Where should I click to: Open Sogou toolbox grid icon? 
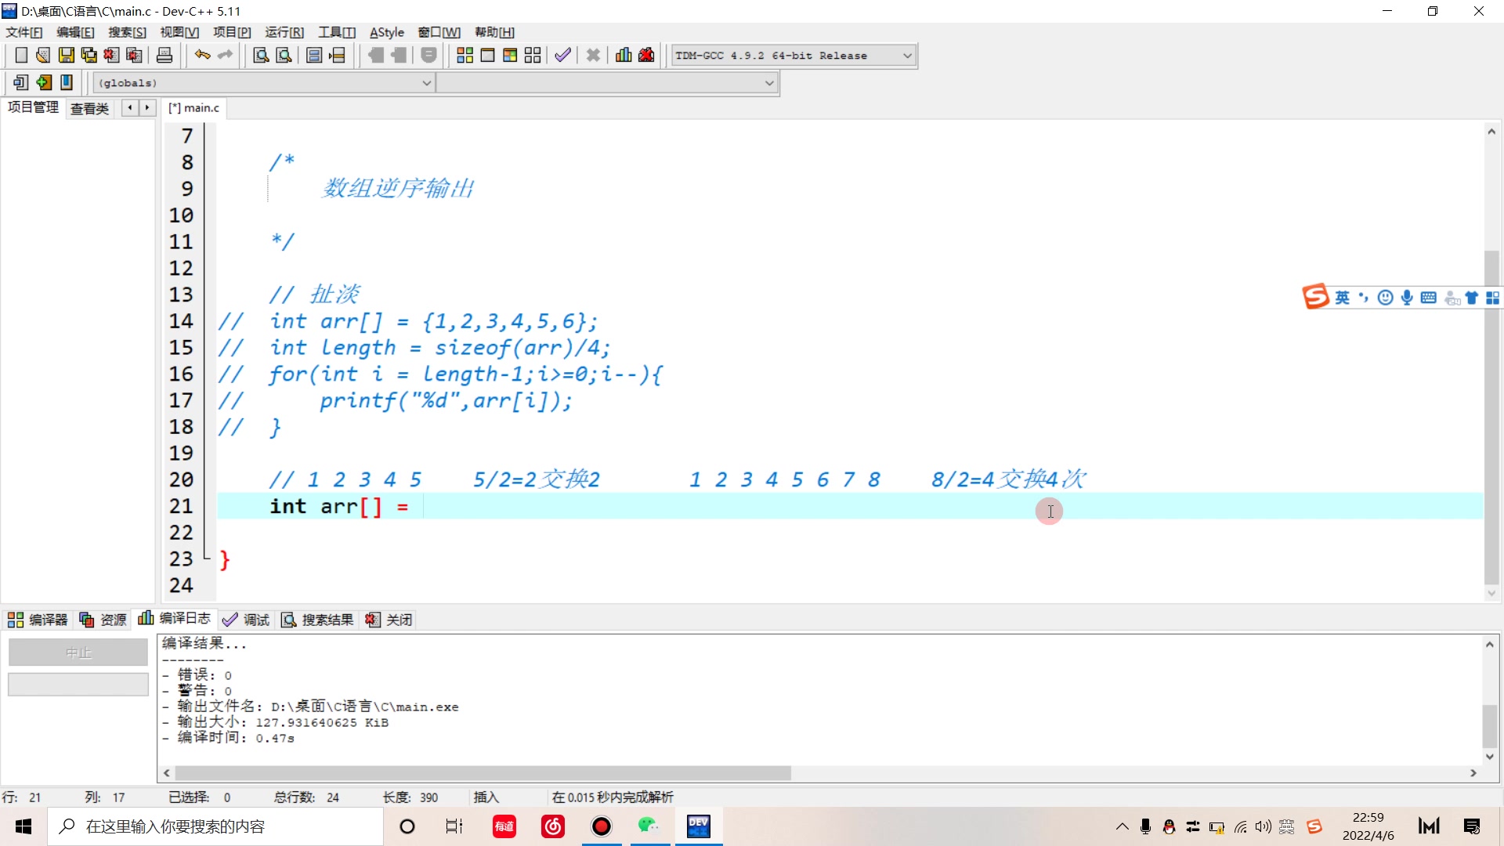(1493, 298)
